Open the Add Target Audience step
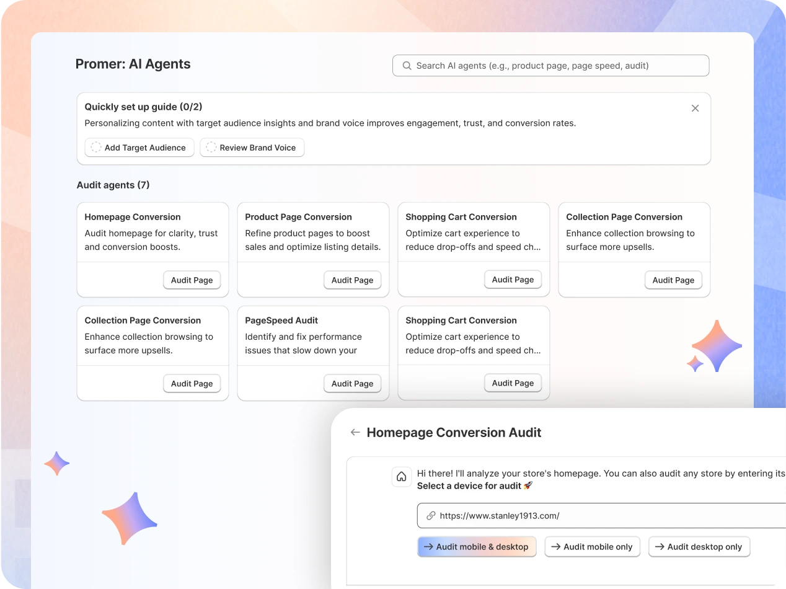 click(145, 148)
